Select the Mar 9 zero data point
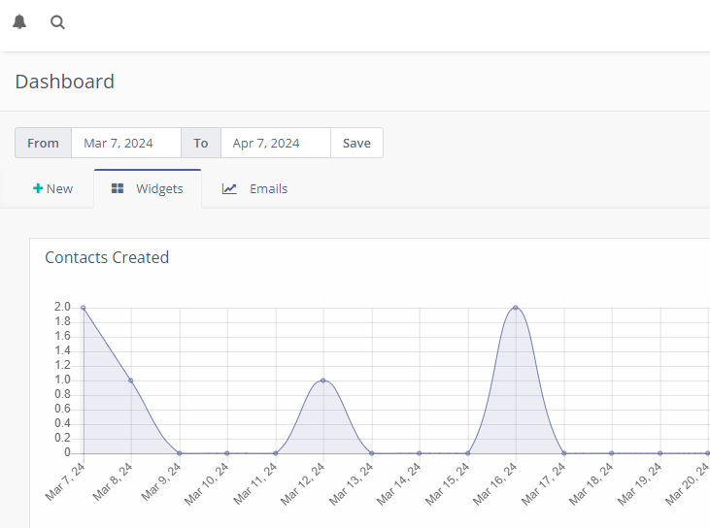 click(x=180, y=453)
